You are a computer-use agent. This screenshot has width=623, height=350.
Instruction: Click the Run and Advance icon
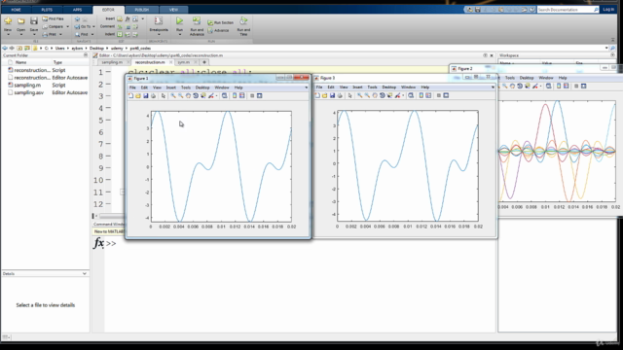[197, 20]
